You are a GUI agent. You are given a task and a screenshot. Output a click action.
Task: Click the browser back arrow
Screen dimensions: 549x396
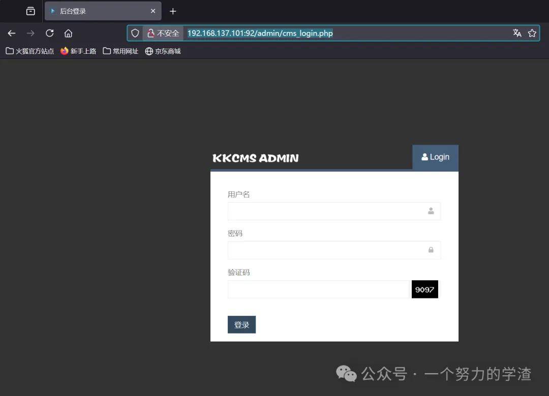(x=12, y=33)
